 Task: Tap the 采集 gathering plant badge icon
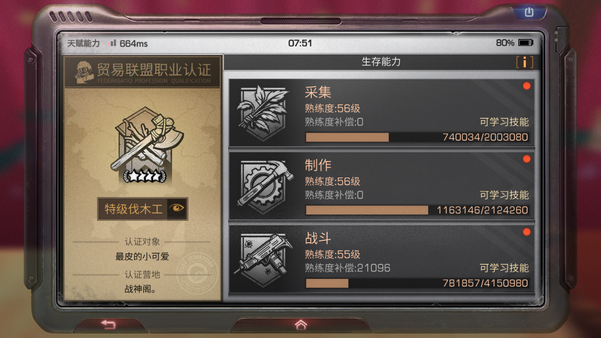pyautogui.click(x=262, y=113)
